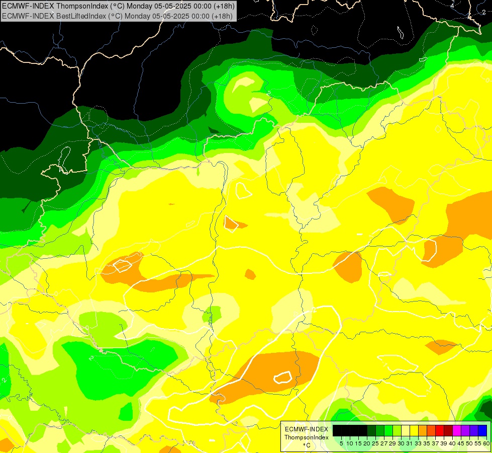Click the legend value 37

(x=435, y=443)
